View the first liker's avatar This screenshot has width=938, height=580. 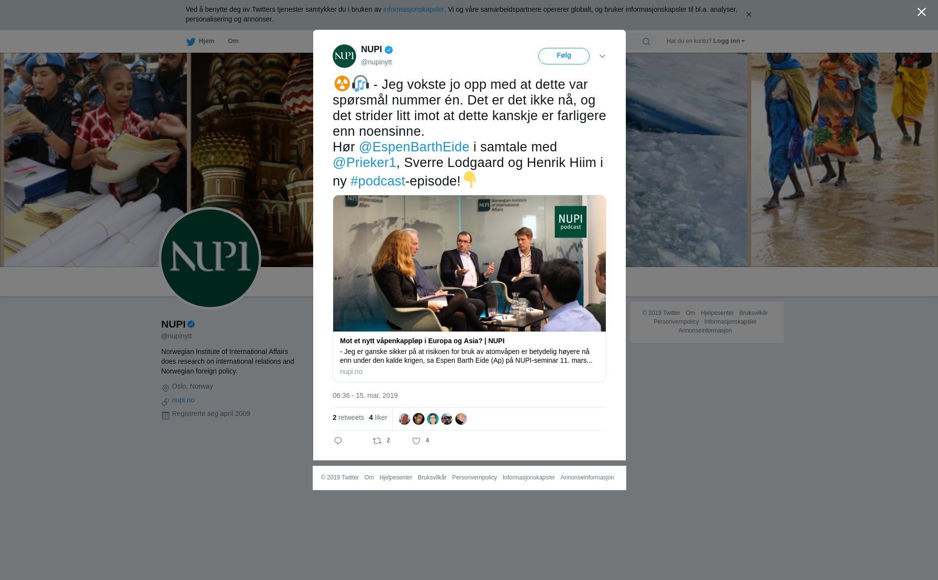point(405,419)
